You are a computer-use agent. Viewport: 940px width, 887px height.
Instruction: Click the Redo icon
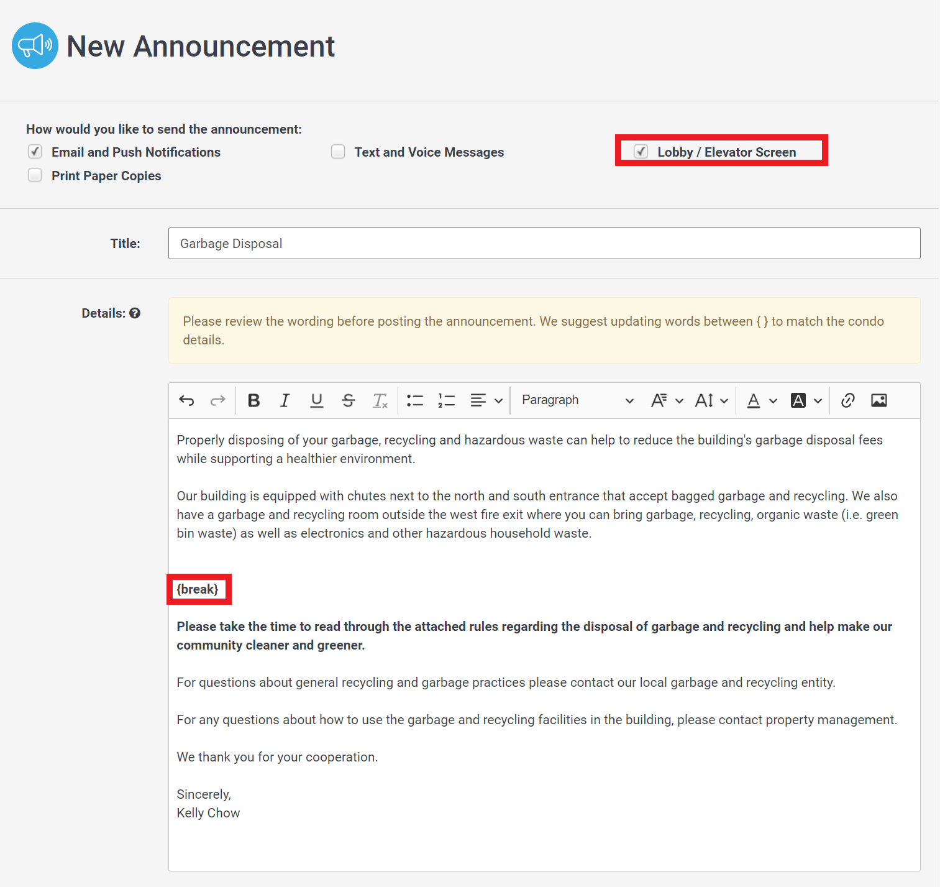coord(217,400)
